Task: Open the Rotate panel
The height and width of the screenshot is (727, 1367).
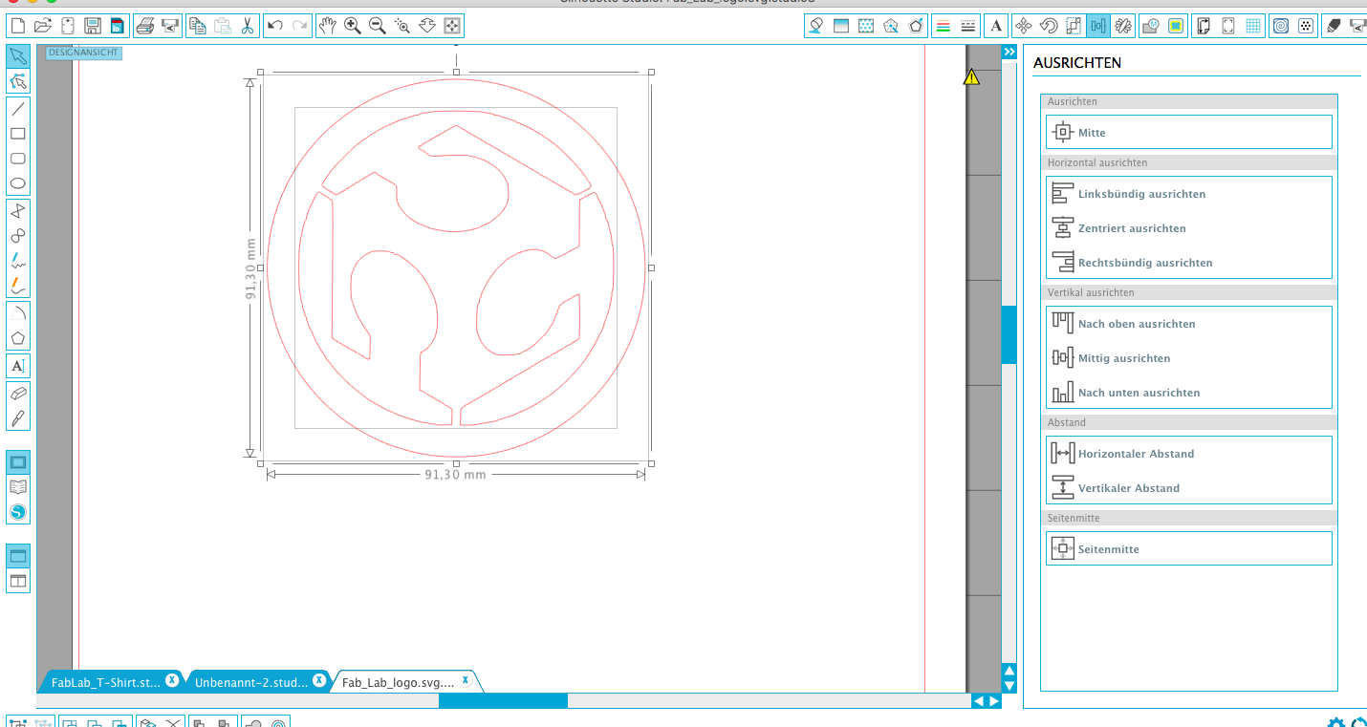Action: (1049, 26)
